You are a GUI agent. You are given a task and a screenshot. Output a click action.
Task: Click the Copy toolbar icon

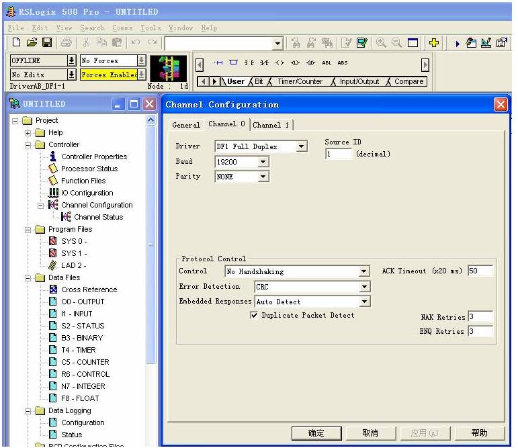(101, 42)
